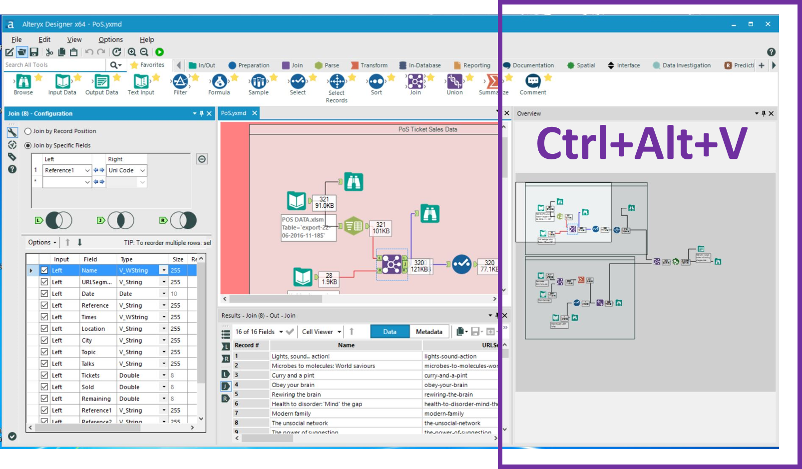Save the workflow via floppy icon

point(34,52)
